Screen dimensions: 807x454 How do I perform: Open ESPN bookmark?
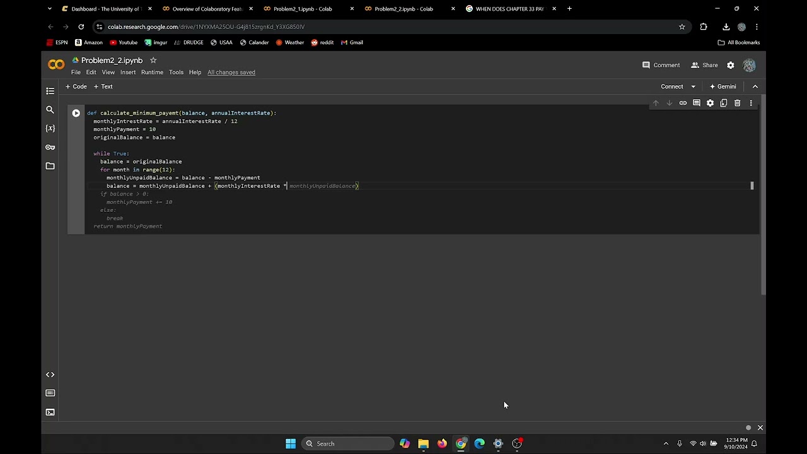pos(57,42)
